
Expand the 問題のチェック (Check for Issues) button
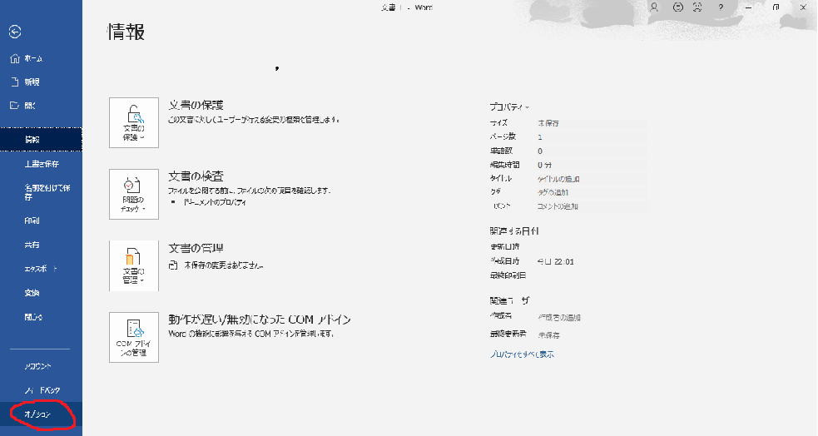[133, 194]
